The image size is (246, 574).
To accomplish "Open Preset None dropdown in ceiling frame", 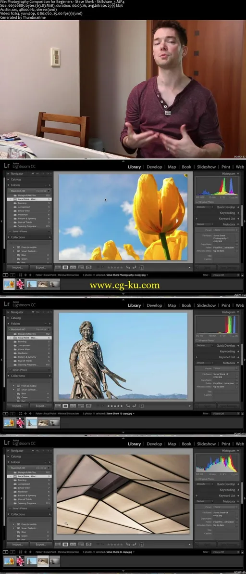I will [x=225, y=507].
